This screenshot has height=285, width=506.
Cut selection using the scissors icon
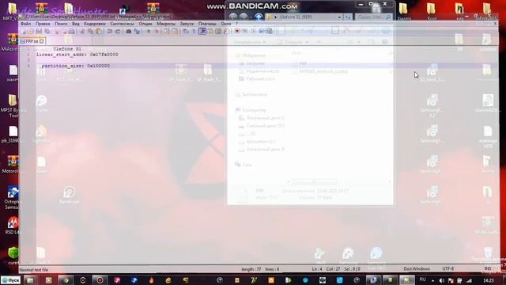tap(82, 32)
